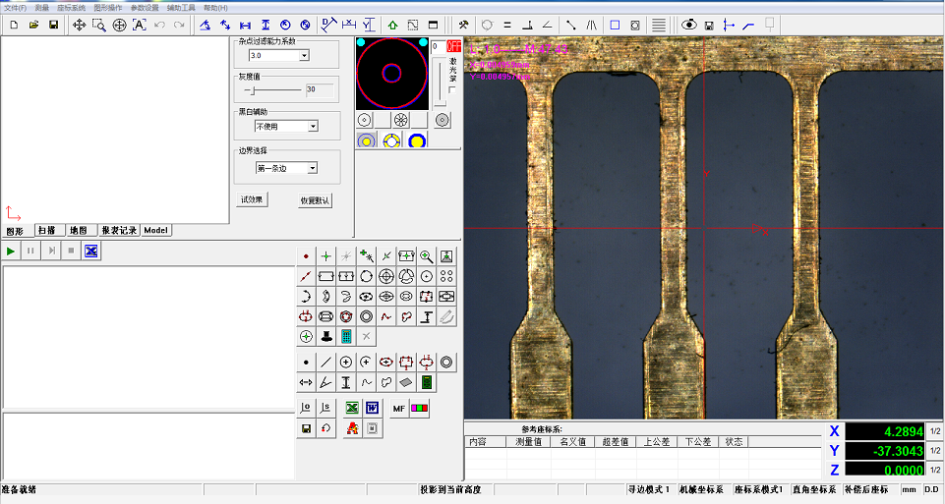The height and width of the screenshot is (504, 945).
Task: Open the 边界选择 dropdown
Action: click(313, 168)
